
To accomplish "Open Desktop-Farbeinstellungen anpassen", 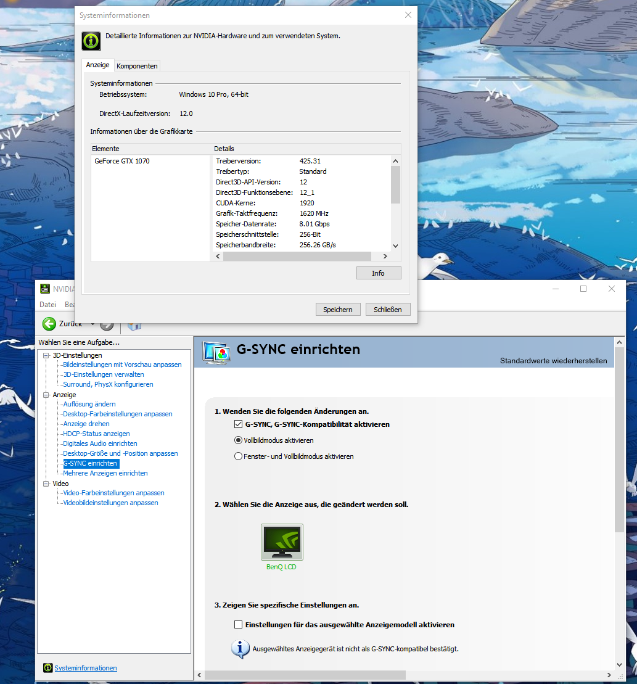I will pyautogui.click(x=118, y=414).
